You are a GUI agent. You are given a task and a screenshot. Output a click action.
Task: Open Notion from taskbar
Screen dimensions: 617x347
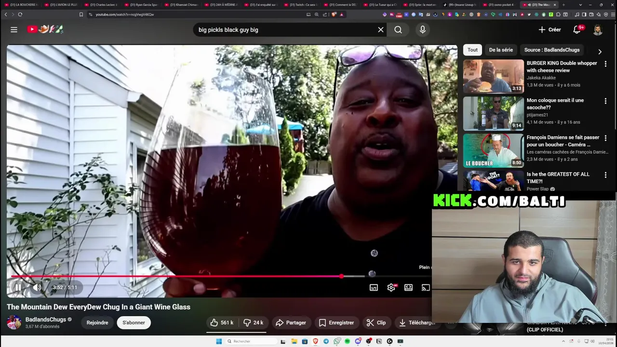pos(379,341)
